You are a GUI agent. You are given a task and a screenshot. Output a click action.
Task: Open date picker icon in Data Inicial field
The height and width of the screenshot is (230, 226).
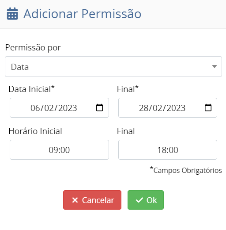click(99, 107)
